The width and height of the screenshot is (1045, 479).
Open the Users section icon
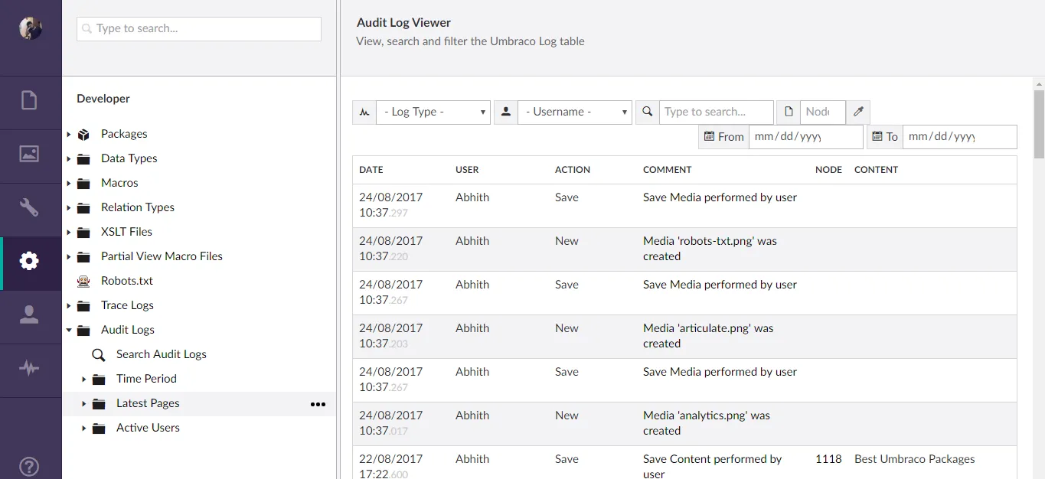[x=29, y=314]
